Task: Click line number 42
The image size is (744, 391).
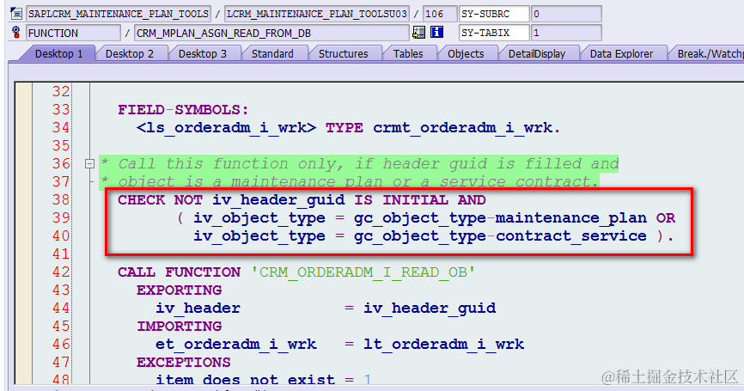Action: (61, 272)
